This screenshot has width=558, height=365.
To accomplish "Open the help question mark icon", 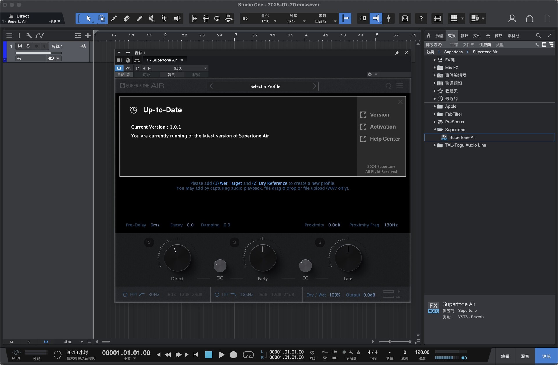I will 421,19.
